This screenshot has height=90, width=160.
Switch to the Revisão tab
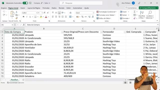[61, 8]
